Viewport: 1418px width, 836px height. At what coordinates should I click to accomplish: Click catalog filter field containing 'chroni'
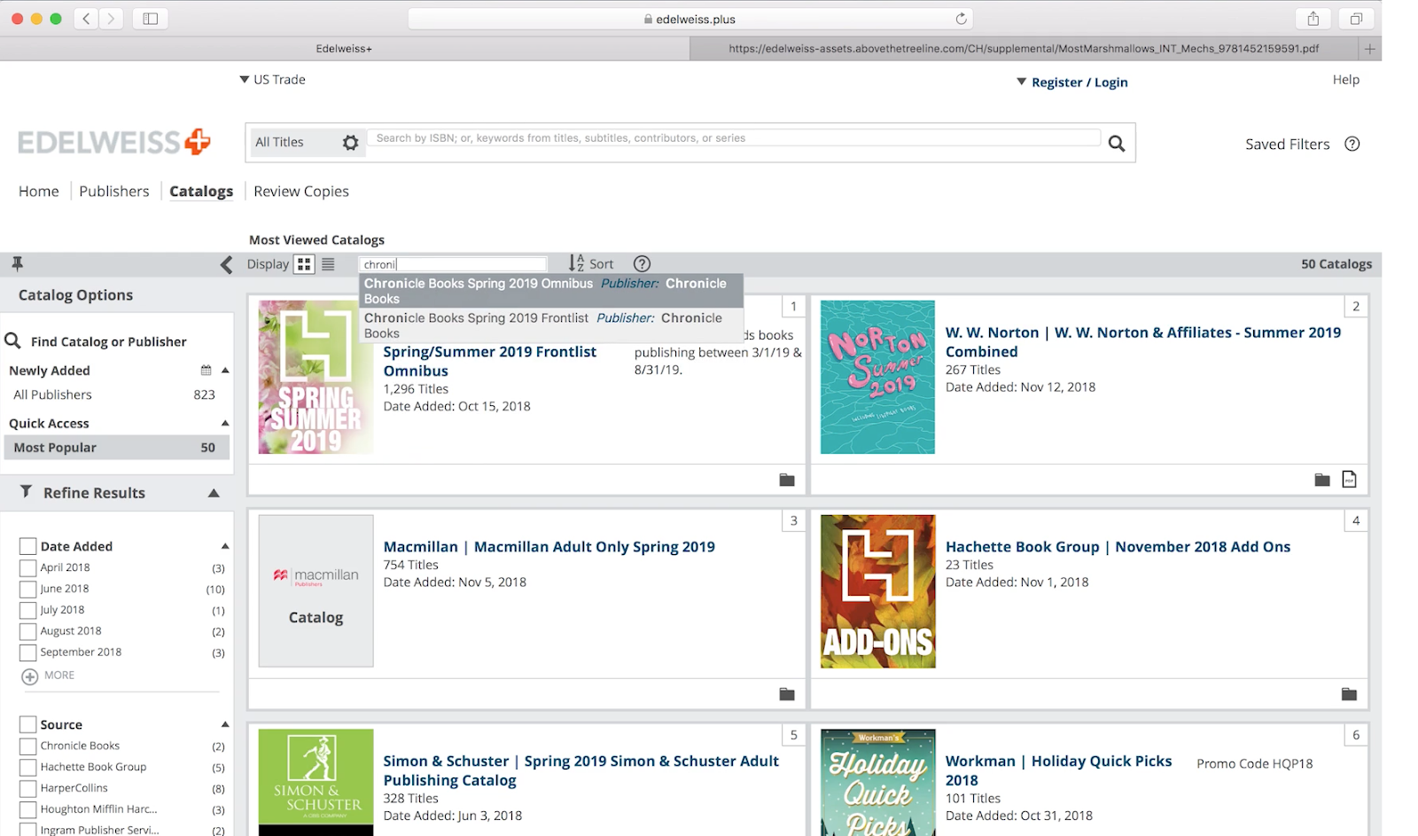[x=453, y=264]
